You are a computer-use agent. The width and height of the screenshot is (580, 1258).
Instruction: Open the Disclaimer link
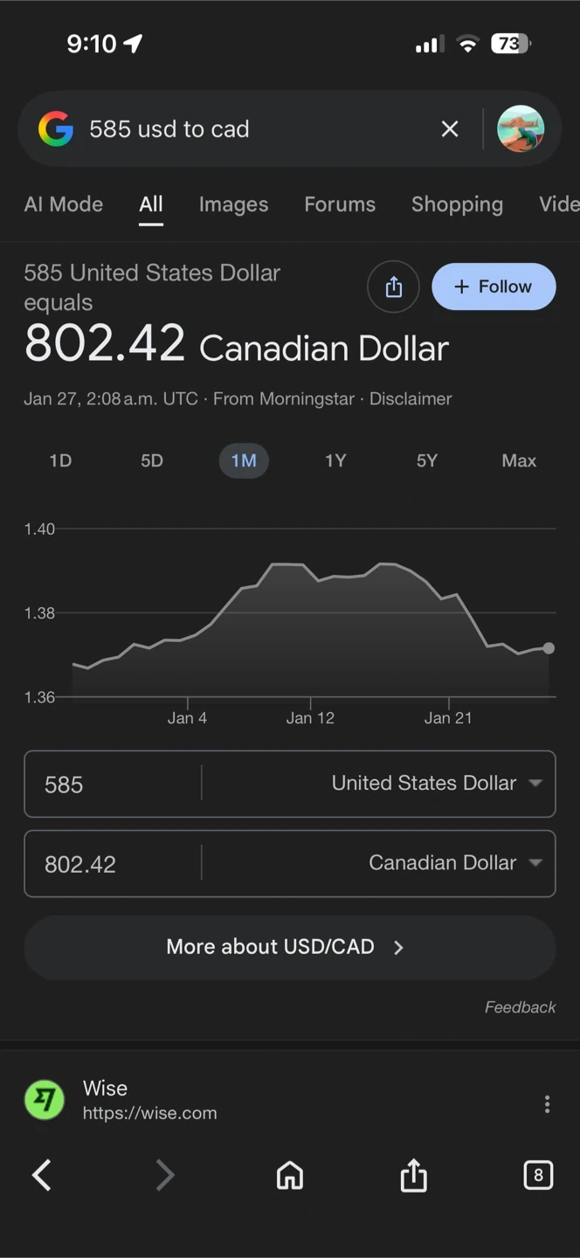(x=411, y=399)
